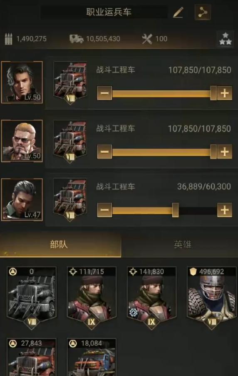Select the Lv.50 sunglasses hero portrait
This screenshot has width=238, height=376.
point(22,141)
